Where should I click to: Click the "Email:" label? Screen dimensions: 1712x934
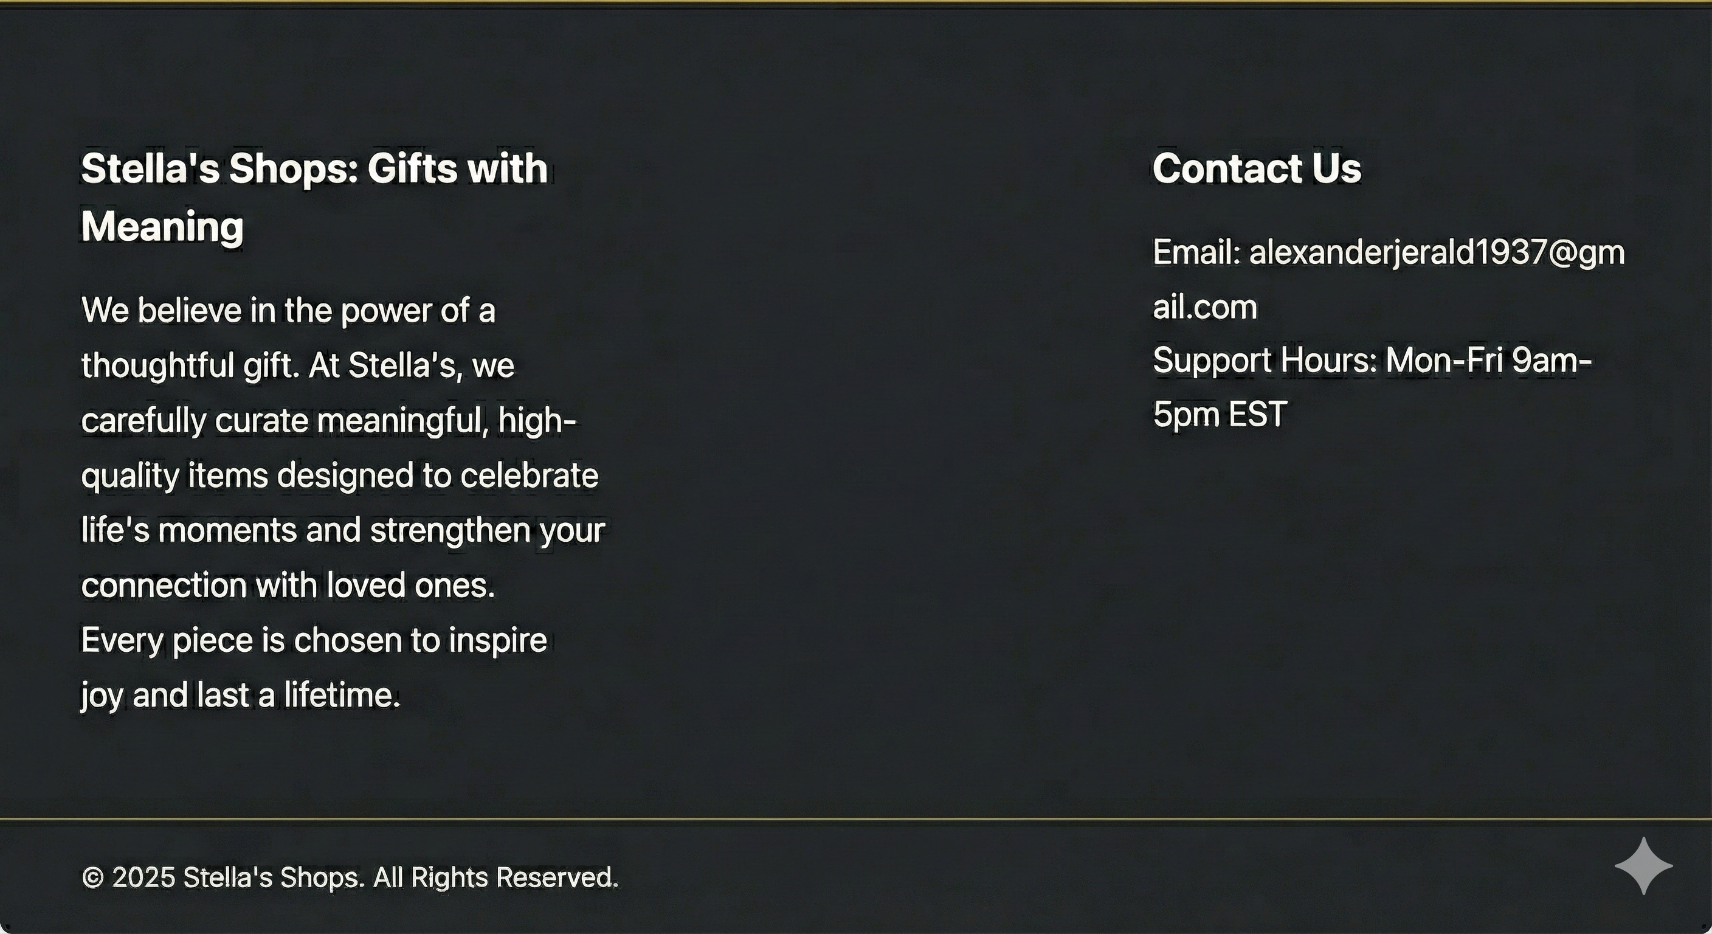tap(1196, 254)
